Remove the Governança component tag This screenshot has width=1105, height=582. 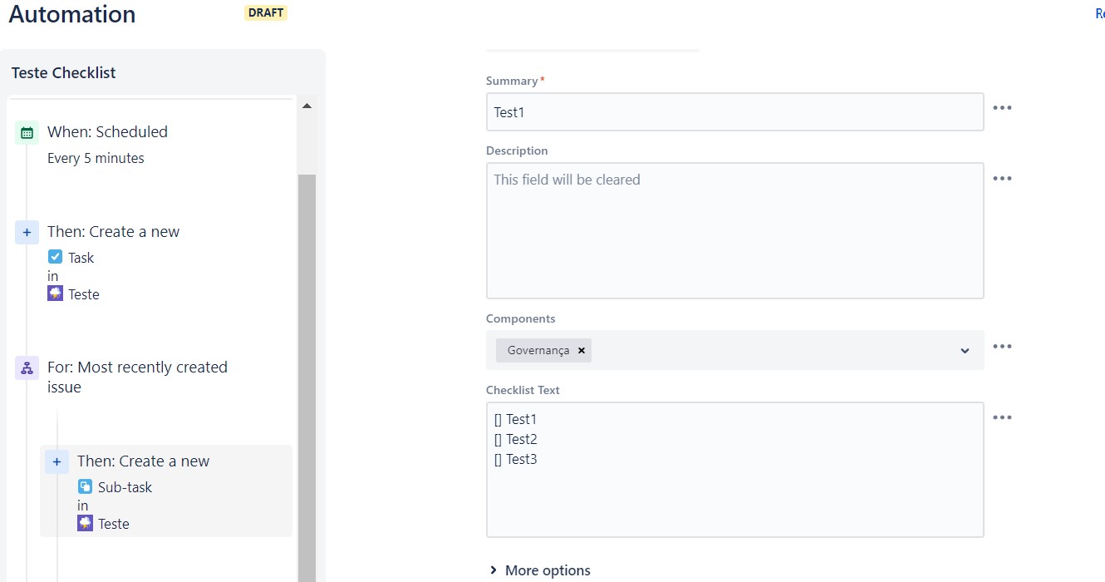pyautogui.click(x=582, y=351)
